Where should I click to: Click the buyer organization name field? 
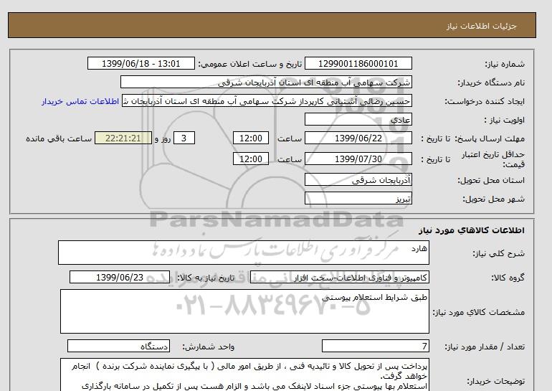point(266,82)
